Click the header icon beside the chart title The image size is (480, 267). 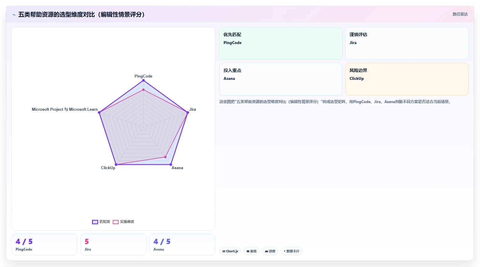[x=14, y=15]
